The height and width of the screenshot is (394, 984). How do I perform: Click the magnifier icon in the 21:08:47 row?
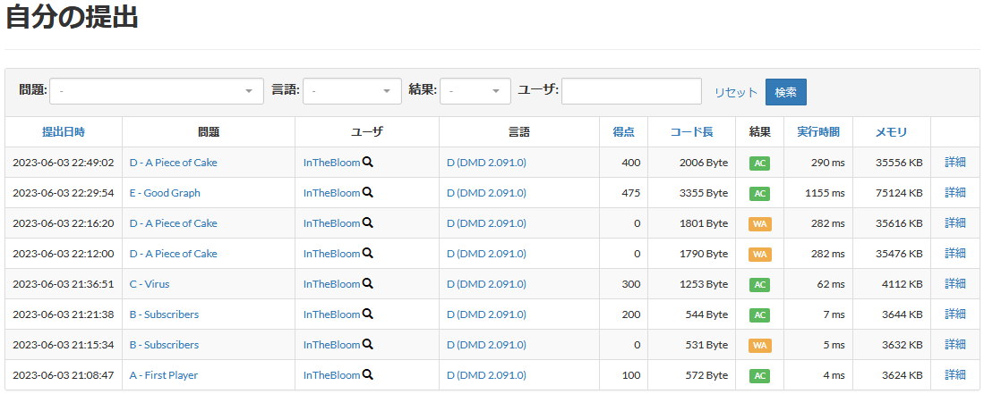tap(368, 374)
